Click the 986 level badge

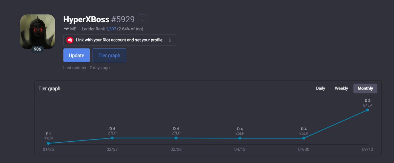tap(37, 49)
